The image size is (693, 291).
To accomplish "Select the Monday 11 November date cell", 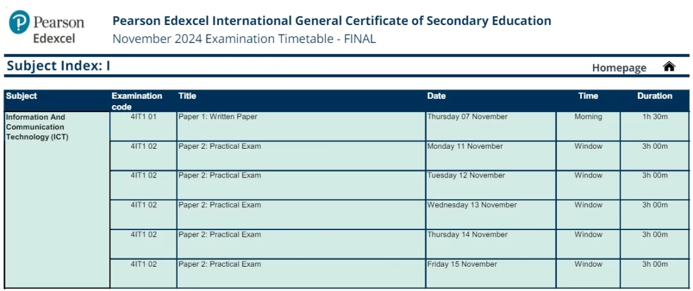I will point(491,156).
